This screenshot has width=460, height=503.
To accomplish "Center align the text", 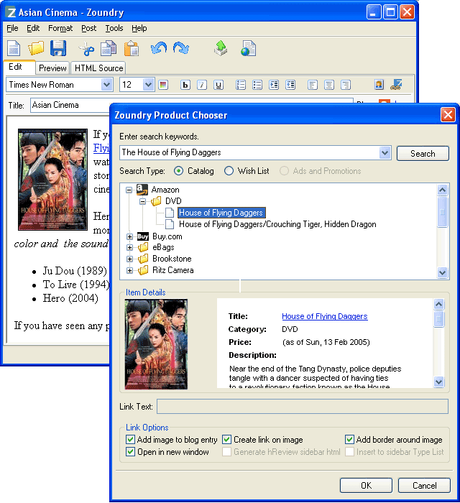I will click(329, 85).
